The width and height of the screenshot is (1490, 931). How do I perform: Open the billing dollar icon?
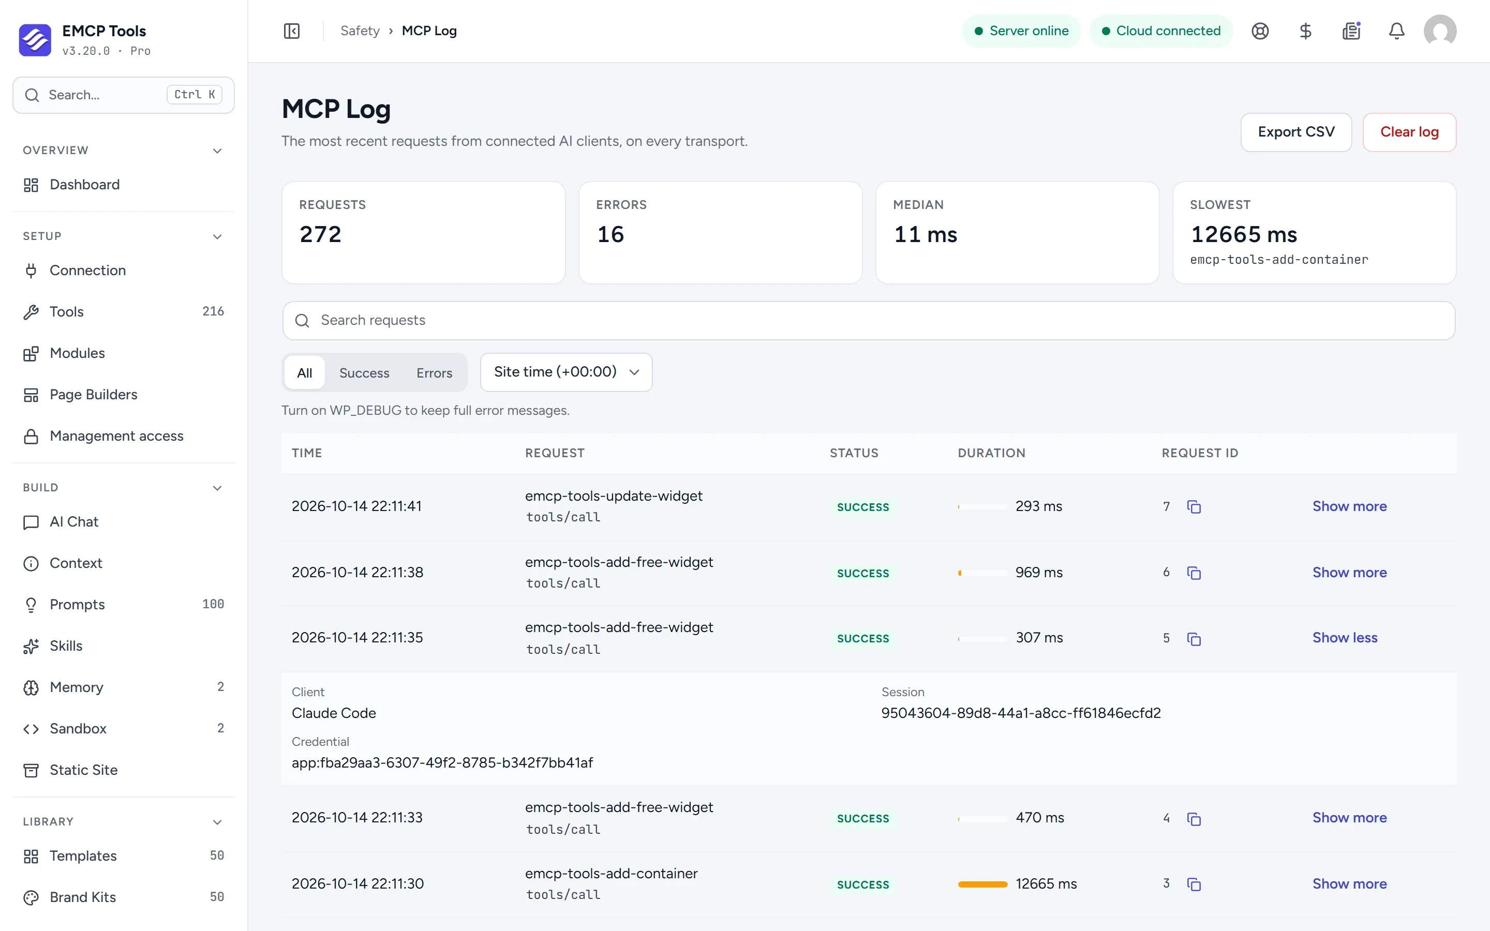pos(1305,31)
